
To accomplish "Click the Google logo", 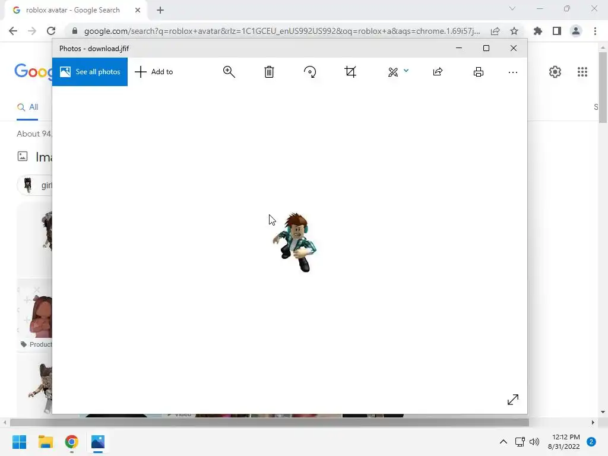I will 33,72.
